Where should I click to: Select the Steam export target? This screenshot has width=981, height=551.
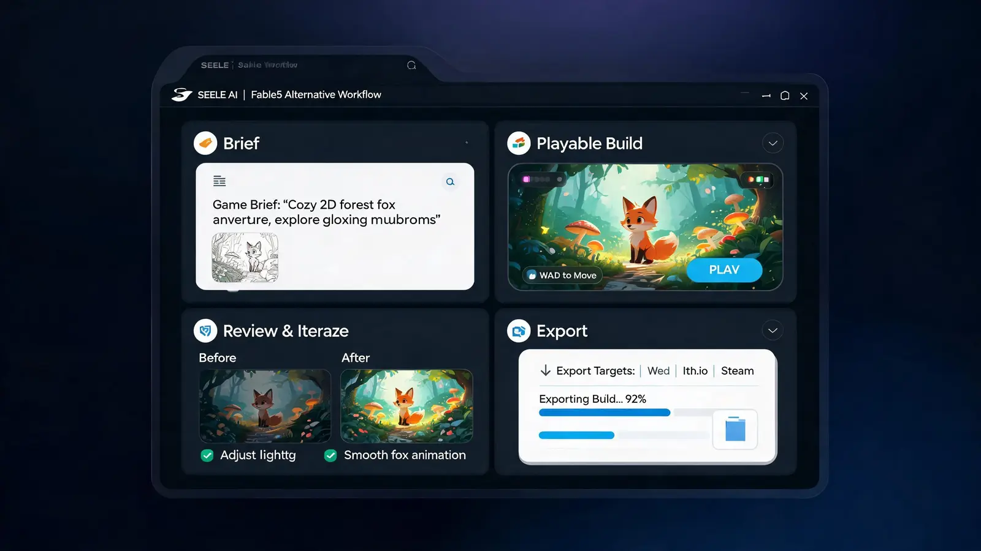click(738, 371)
